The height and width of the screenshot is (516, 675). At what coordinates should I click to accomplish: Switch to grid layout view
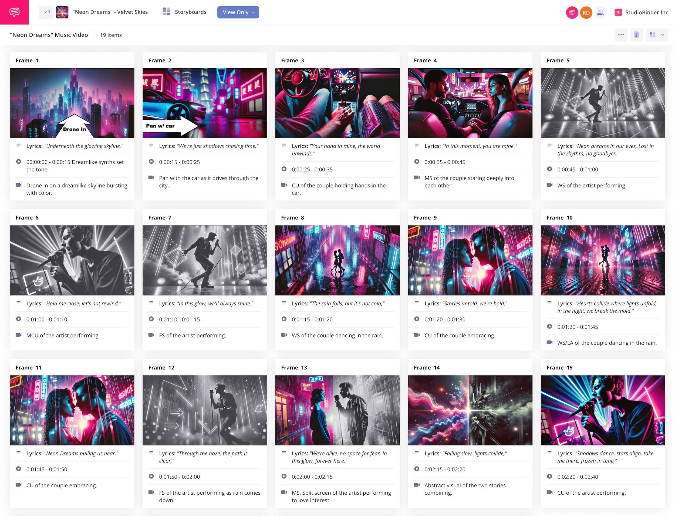coord(652,35)
